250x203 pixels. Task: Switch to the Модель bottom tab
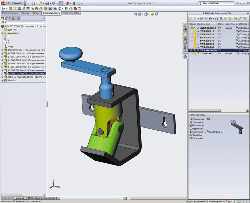[20, 198]
